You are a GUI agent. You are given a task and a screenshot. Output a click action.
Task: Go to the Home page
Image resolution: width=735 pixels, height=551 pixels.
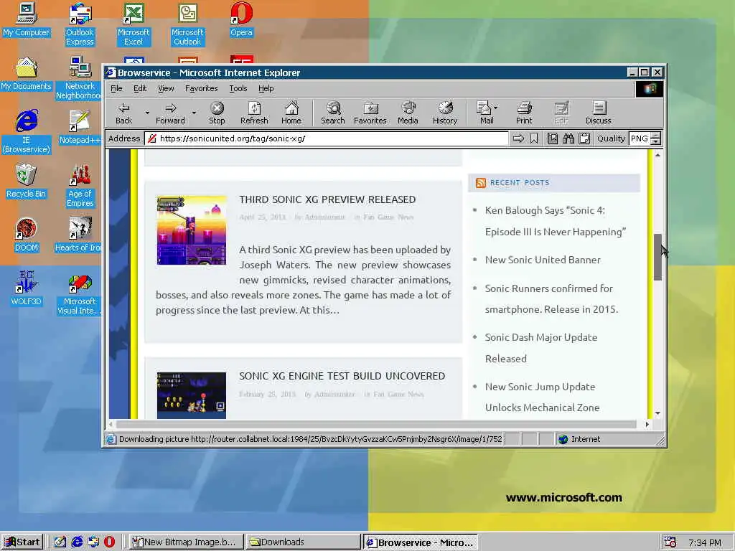[x=291, y=113]
